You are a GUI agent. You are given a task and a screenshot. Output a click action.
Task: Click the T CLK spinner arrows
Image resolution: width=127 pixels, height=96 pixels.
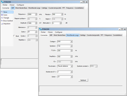[x=71, y=51]
